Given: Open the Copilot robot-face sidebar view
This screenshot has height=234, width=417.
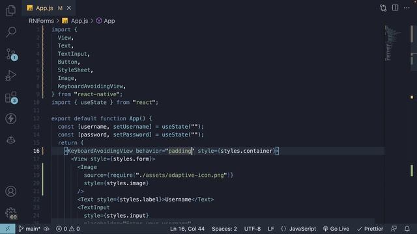Looking at the screenshot, I should tap(10, 140).
